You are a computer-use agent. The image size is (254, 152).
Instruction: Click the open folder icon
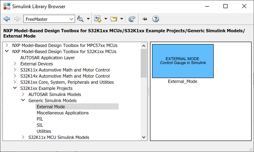(x=114, y=19)
